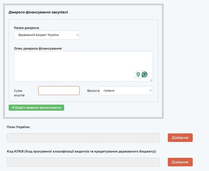
Task: Click the План України input field
Action: coord(83,138)
